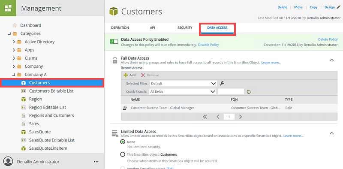Viewport: 343px width, 169px height.
Task: Go to first page using double-arrow icon
Action: coord(205,117)
